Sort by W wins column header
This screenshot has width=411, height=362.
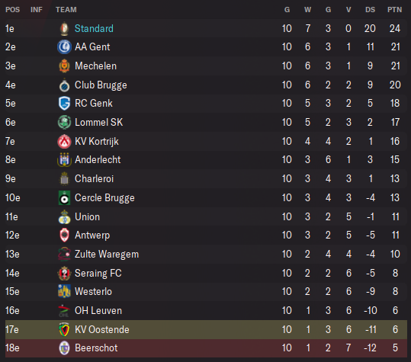308,10
